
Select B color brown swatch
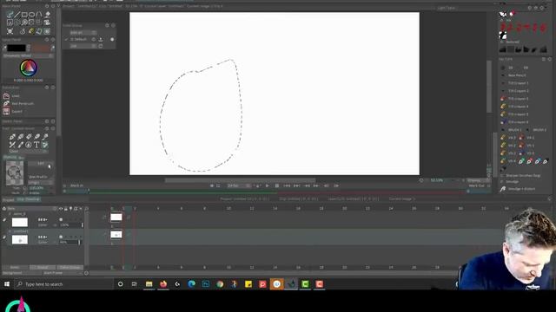click(x=41, y=48)
